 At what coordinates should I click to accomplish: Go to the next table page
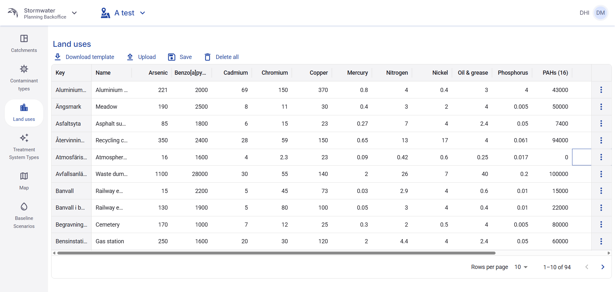pos(603,267)
